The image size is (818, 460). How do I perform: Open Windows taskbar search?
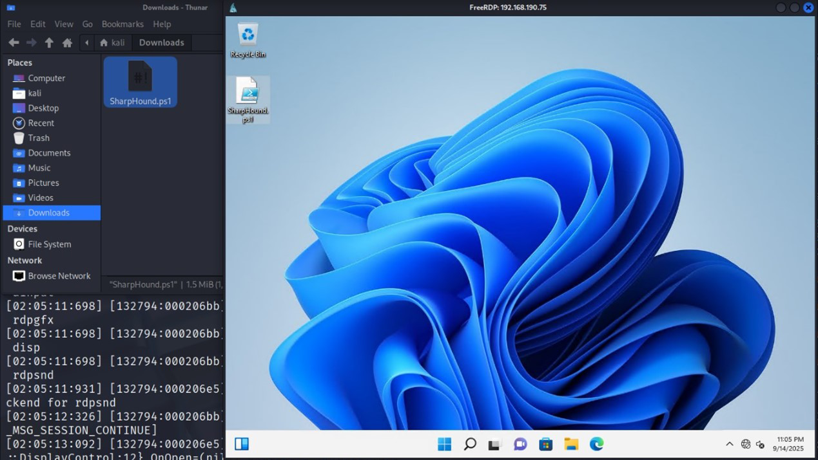pos(470,444)
